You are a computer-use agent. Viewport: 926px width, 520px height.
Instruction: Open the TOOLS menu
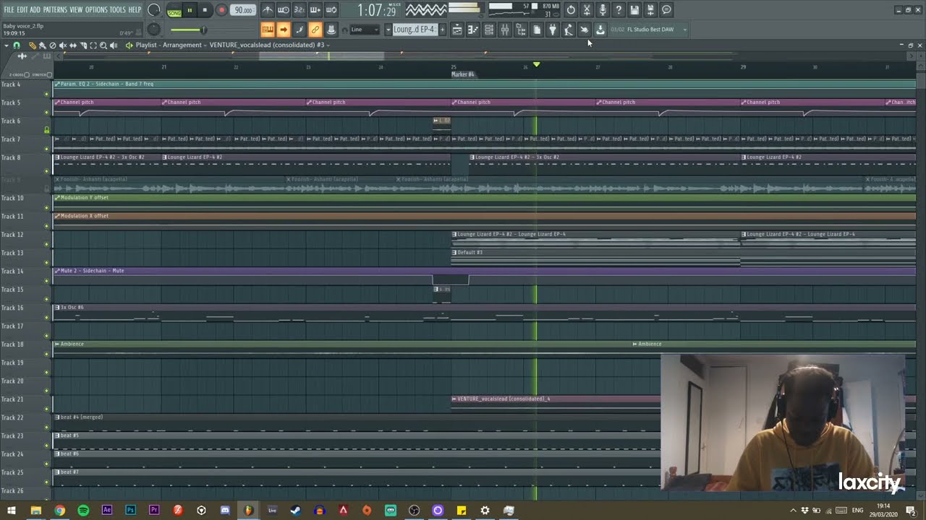117,10
